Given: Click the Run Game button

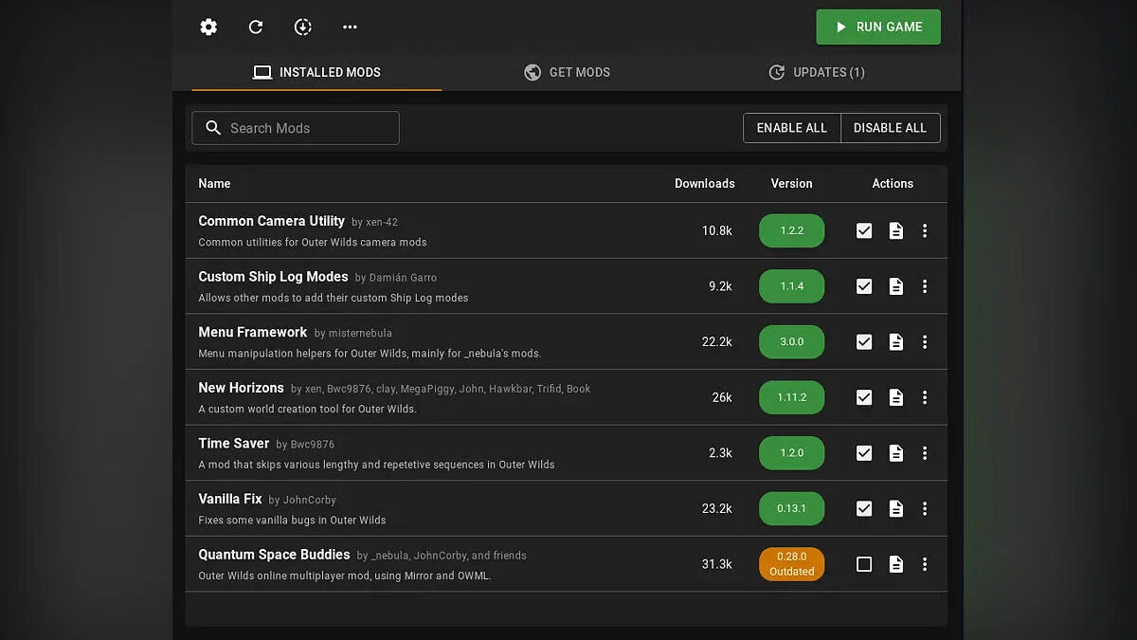Looking at the screenshot, I should [x=878, y=27].
